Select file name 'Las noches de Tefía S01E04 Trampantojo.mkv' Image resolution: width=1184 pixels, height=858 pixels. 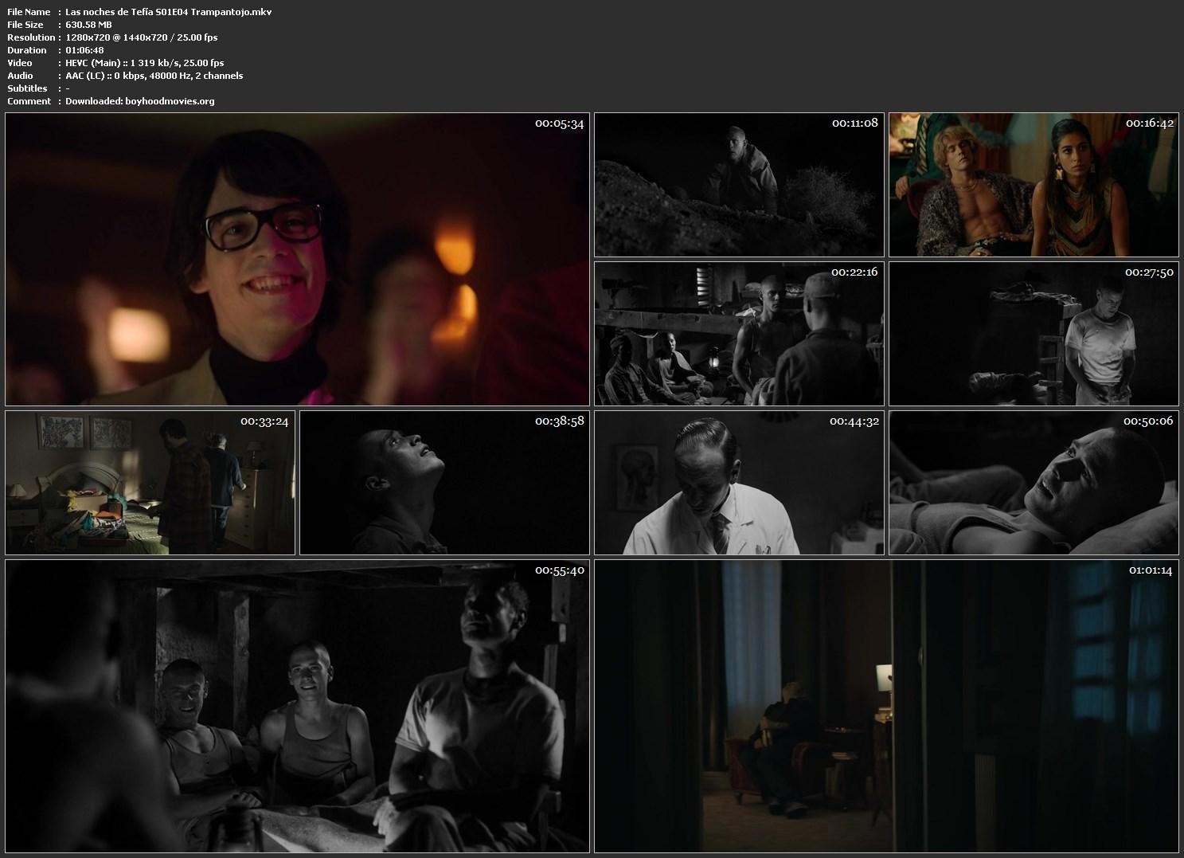(x=169, y=12)
